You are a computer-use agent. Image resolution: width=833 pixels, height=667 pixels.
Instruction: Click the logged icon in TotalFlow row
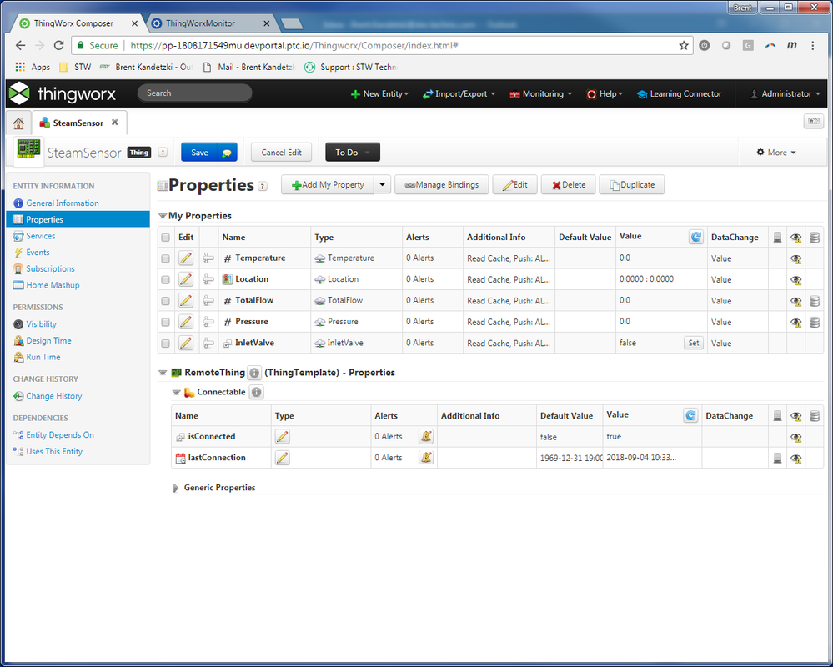(814, 301)
